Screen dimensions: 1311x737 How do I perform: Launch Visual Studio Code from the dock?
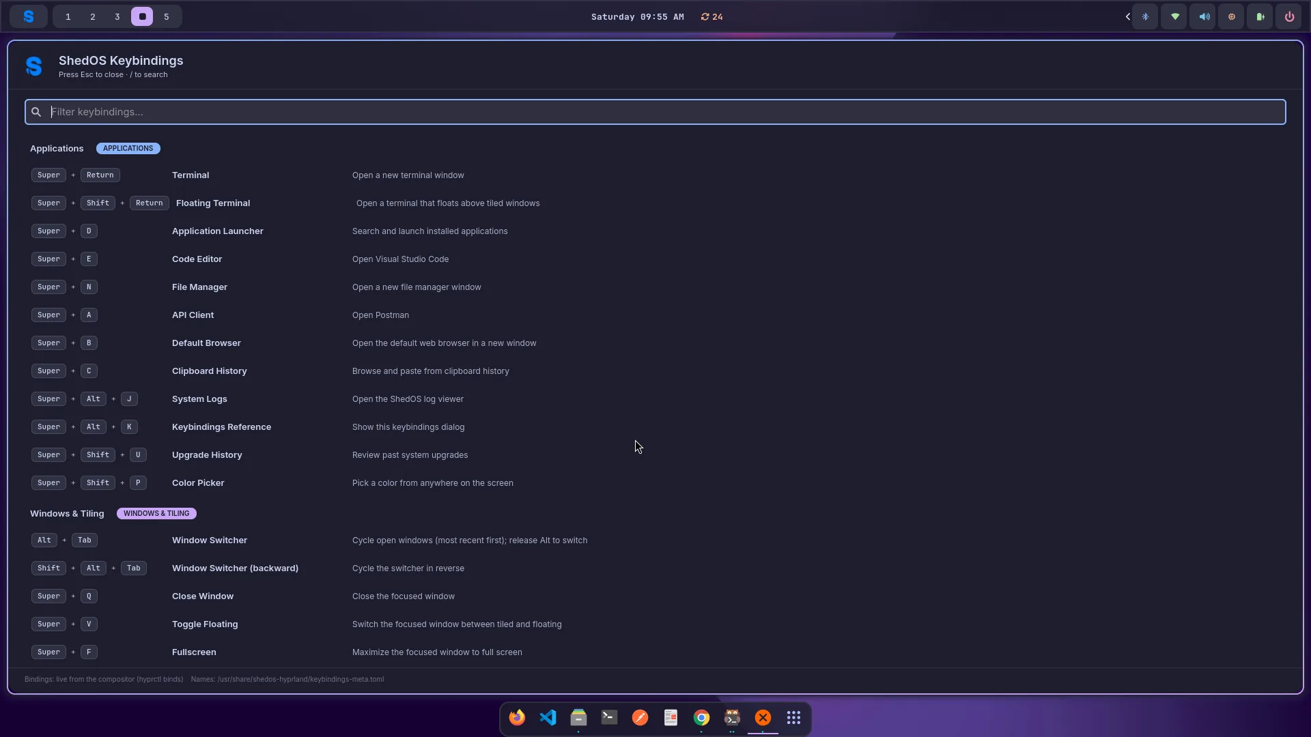click(x=548, y=717)
